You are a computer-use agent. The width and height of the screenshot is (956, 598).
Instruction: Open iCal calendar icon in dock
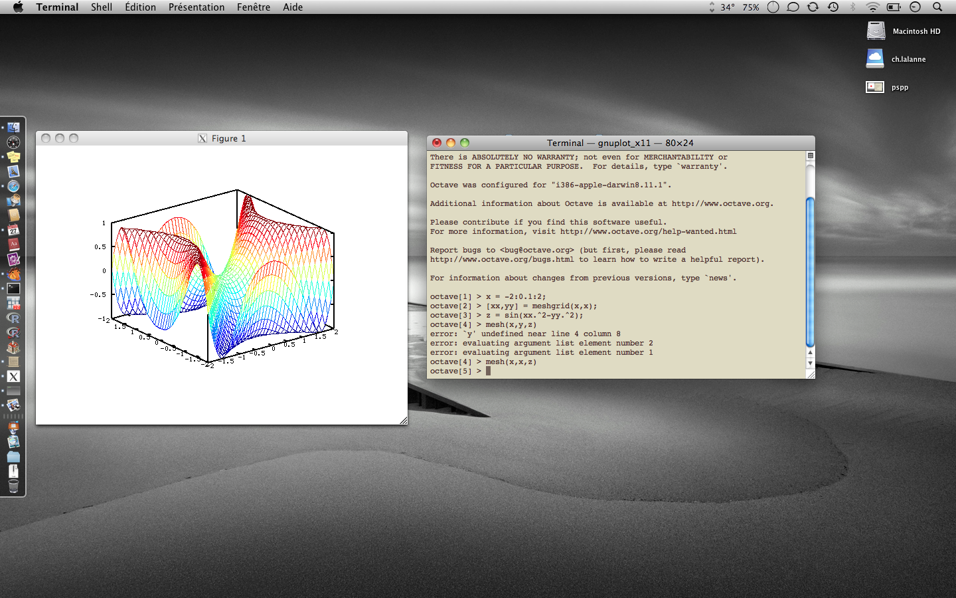click(x=13, y=230)
